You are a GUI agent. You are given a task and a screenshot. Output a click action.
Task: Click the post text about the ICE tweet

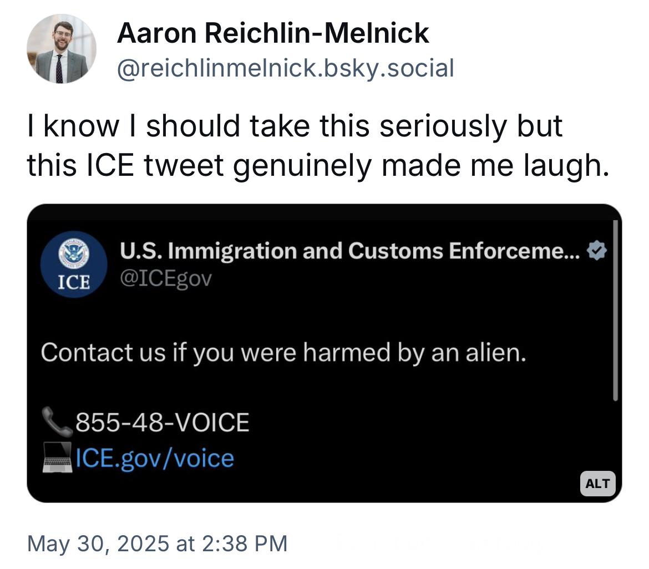(318, 146)
